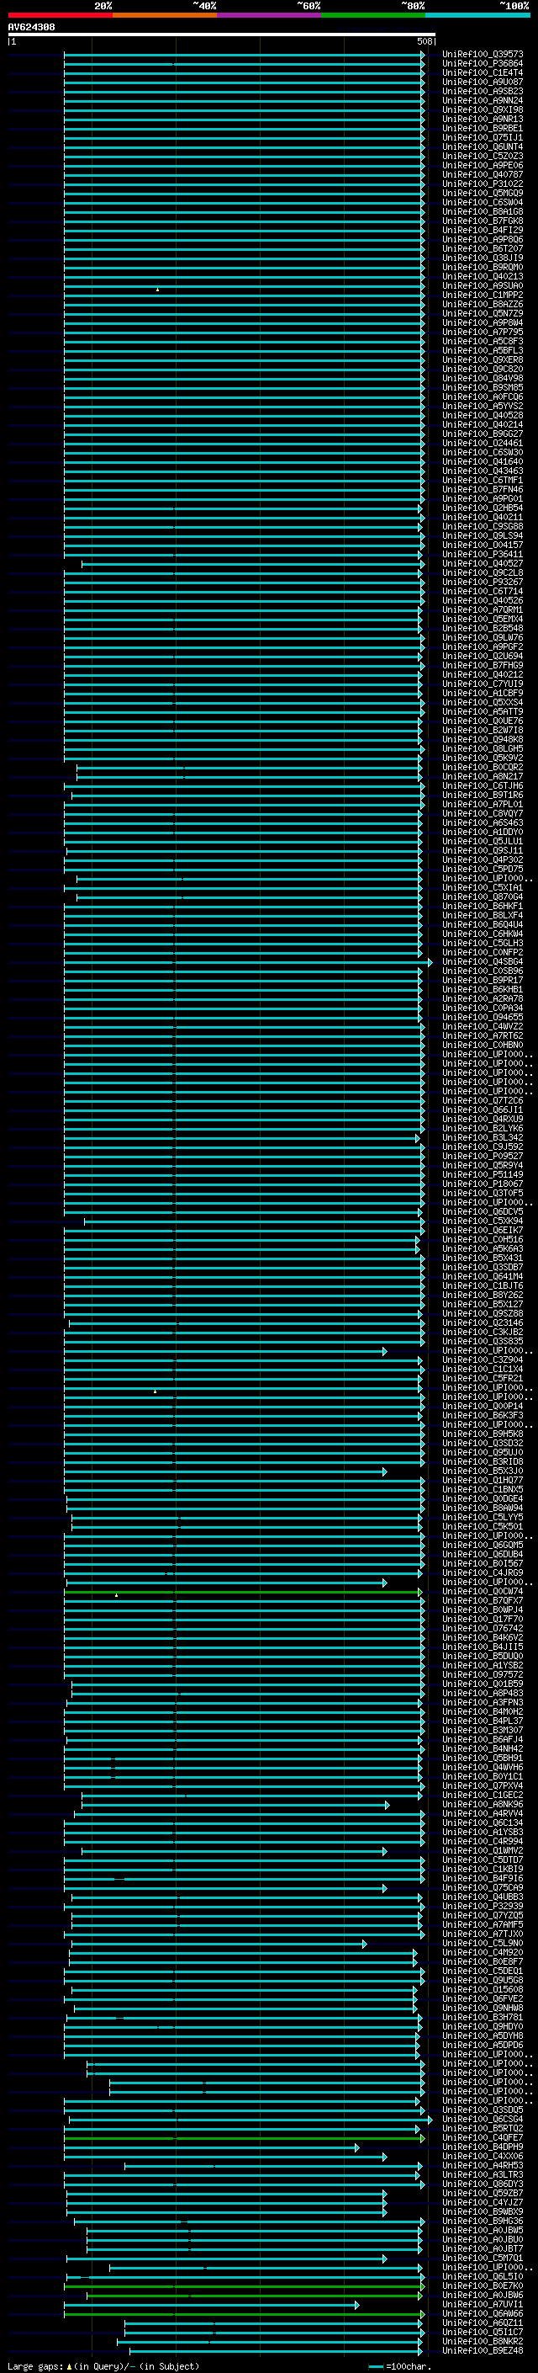Select hit UniRef100_B3L342
The image size is (538, 2373).
coord(483,1136)
